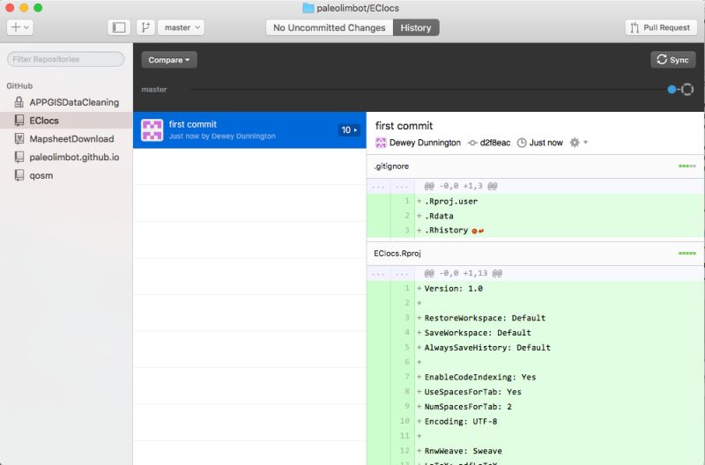
Task: Click Dewey Dunnington author avatar in details
Action: [x=381, y=143]
